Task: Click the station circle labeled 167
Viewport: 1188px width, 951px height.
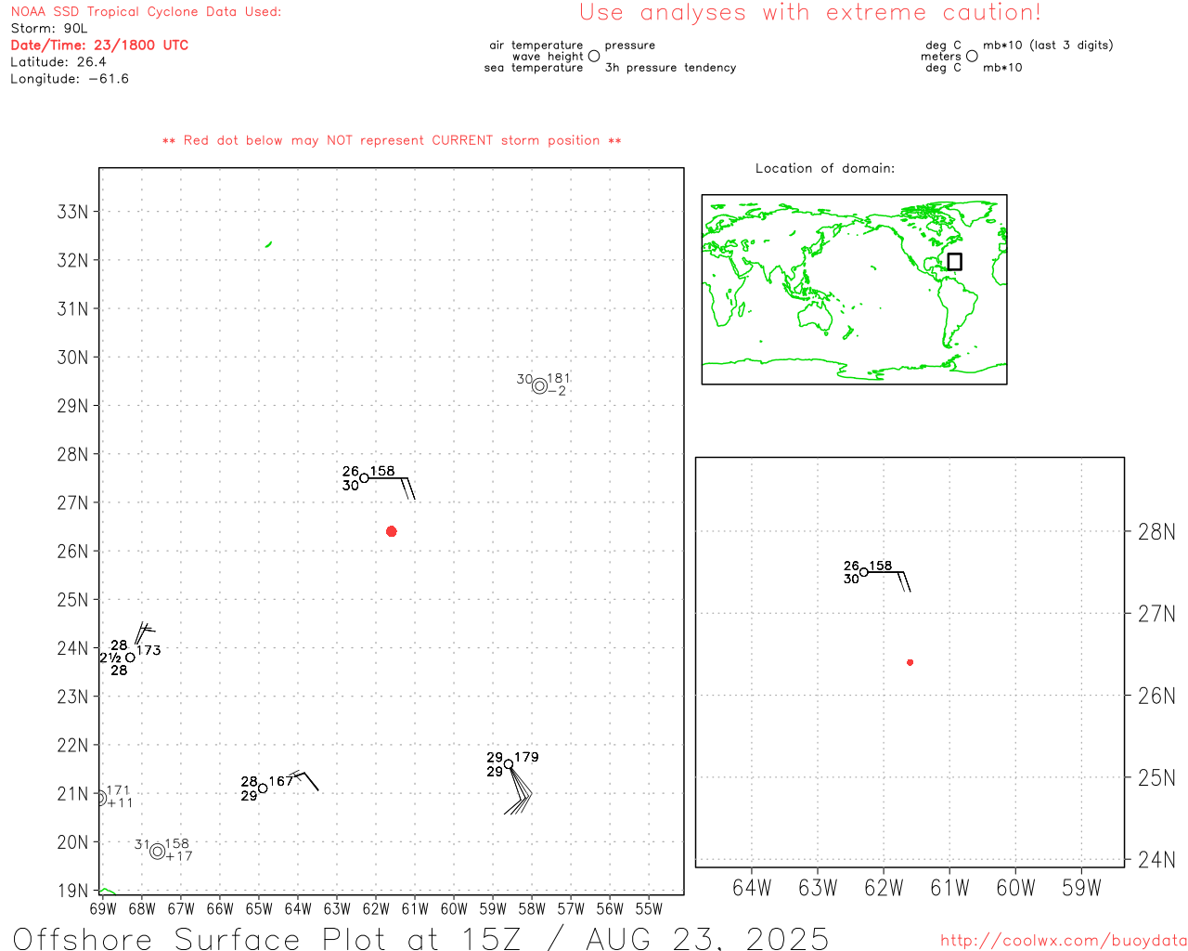Action: coord(263,788)
